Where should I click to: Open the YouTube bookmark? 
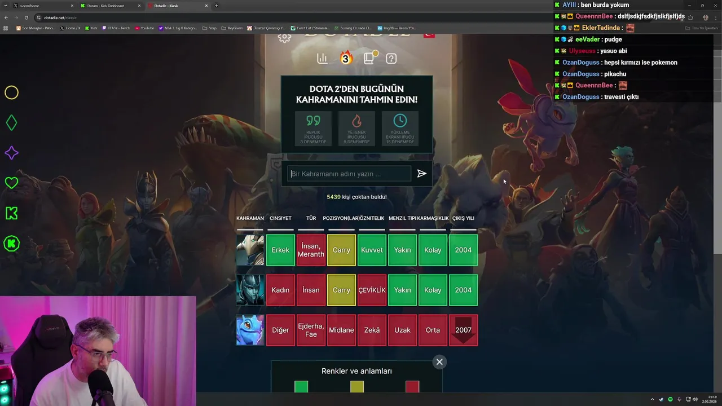tap(144, 28)
